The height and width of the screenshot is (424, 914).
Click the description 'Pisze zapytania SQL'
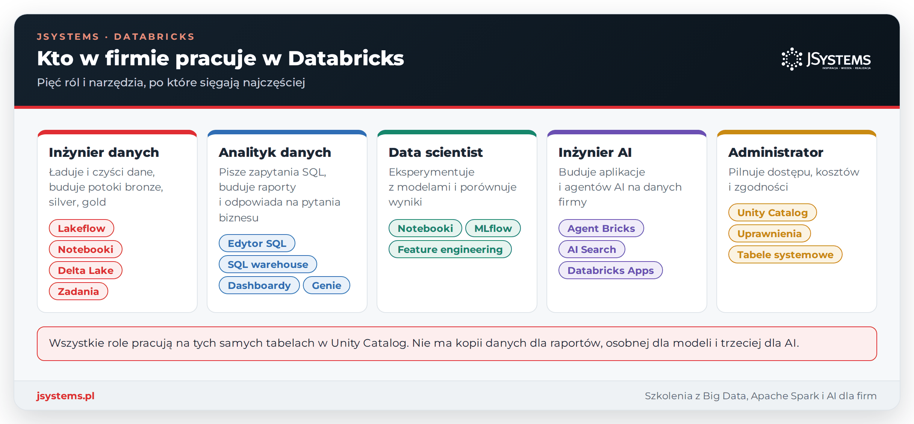(280, 194)
